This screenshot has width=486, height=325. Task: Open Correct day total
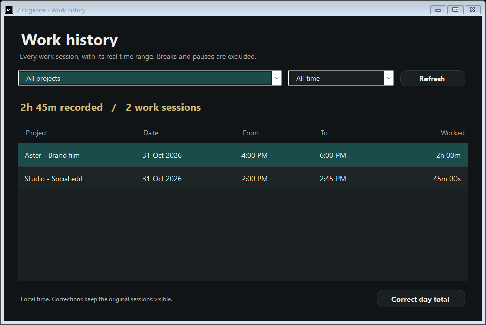(x=420, y=299)
